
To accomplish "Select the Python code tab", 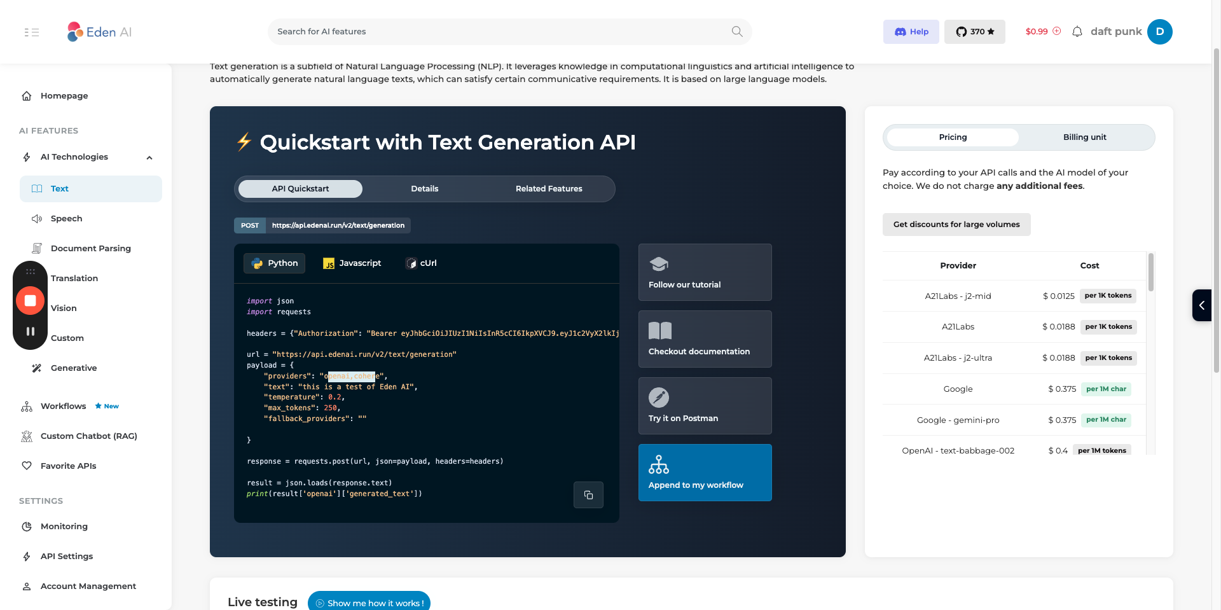I will 275,263.
